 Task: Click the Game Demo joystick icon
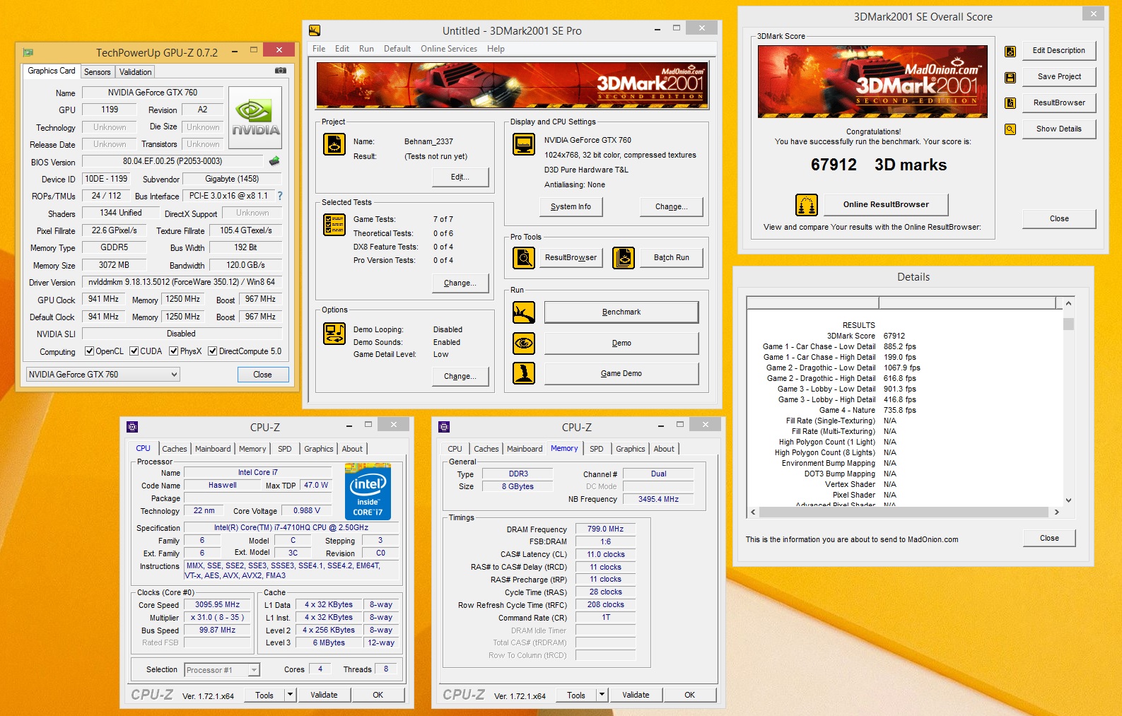click(x=524, y=373)
